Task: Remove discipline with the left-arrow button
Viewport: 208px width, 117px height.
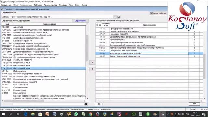Action: (x=92, y=69)
